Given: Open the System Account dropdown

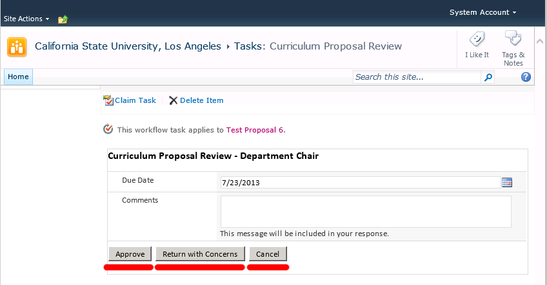Looking at the screenshot, I should point(482,12).
